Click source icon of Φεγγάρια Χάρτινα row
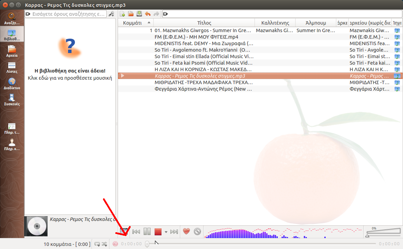The height and width of the screenshot is (249, 403). (397, 89)
